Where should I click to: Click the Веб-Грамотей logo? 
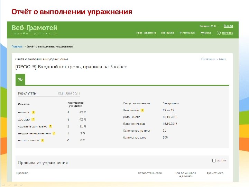[34, 29]
